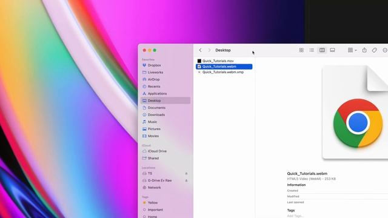Go back with the Finder back arrow
Image resolution: width=388 pixels, height=218 pixels.
click(200, 50)
